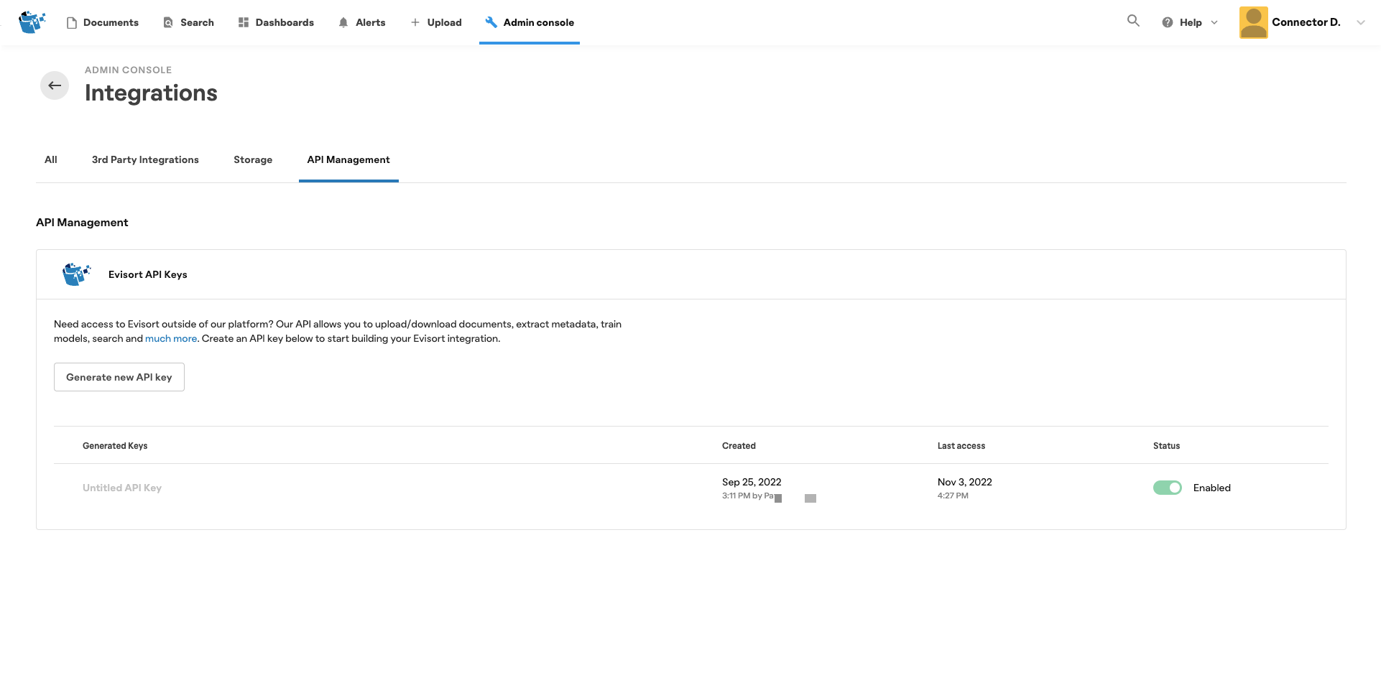
Task: Open the search magnifier icon at top right
Action: click(1133, 21)
